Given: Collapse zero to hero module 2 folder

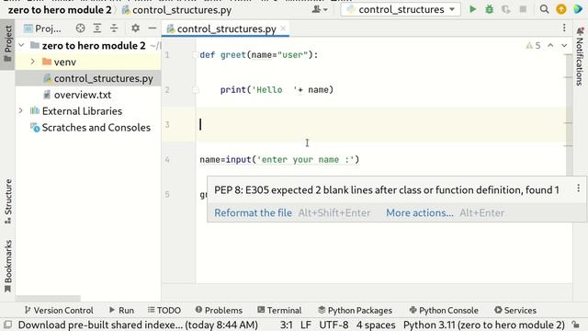Looking at the screenshot, I should [21, 45].
